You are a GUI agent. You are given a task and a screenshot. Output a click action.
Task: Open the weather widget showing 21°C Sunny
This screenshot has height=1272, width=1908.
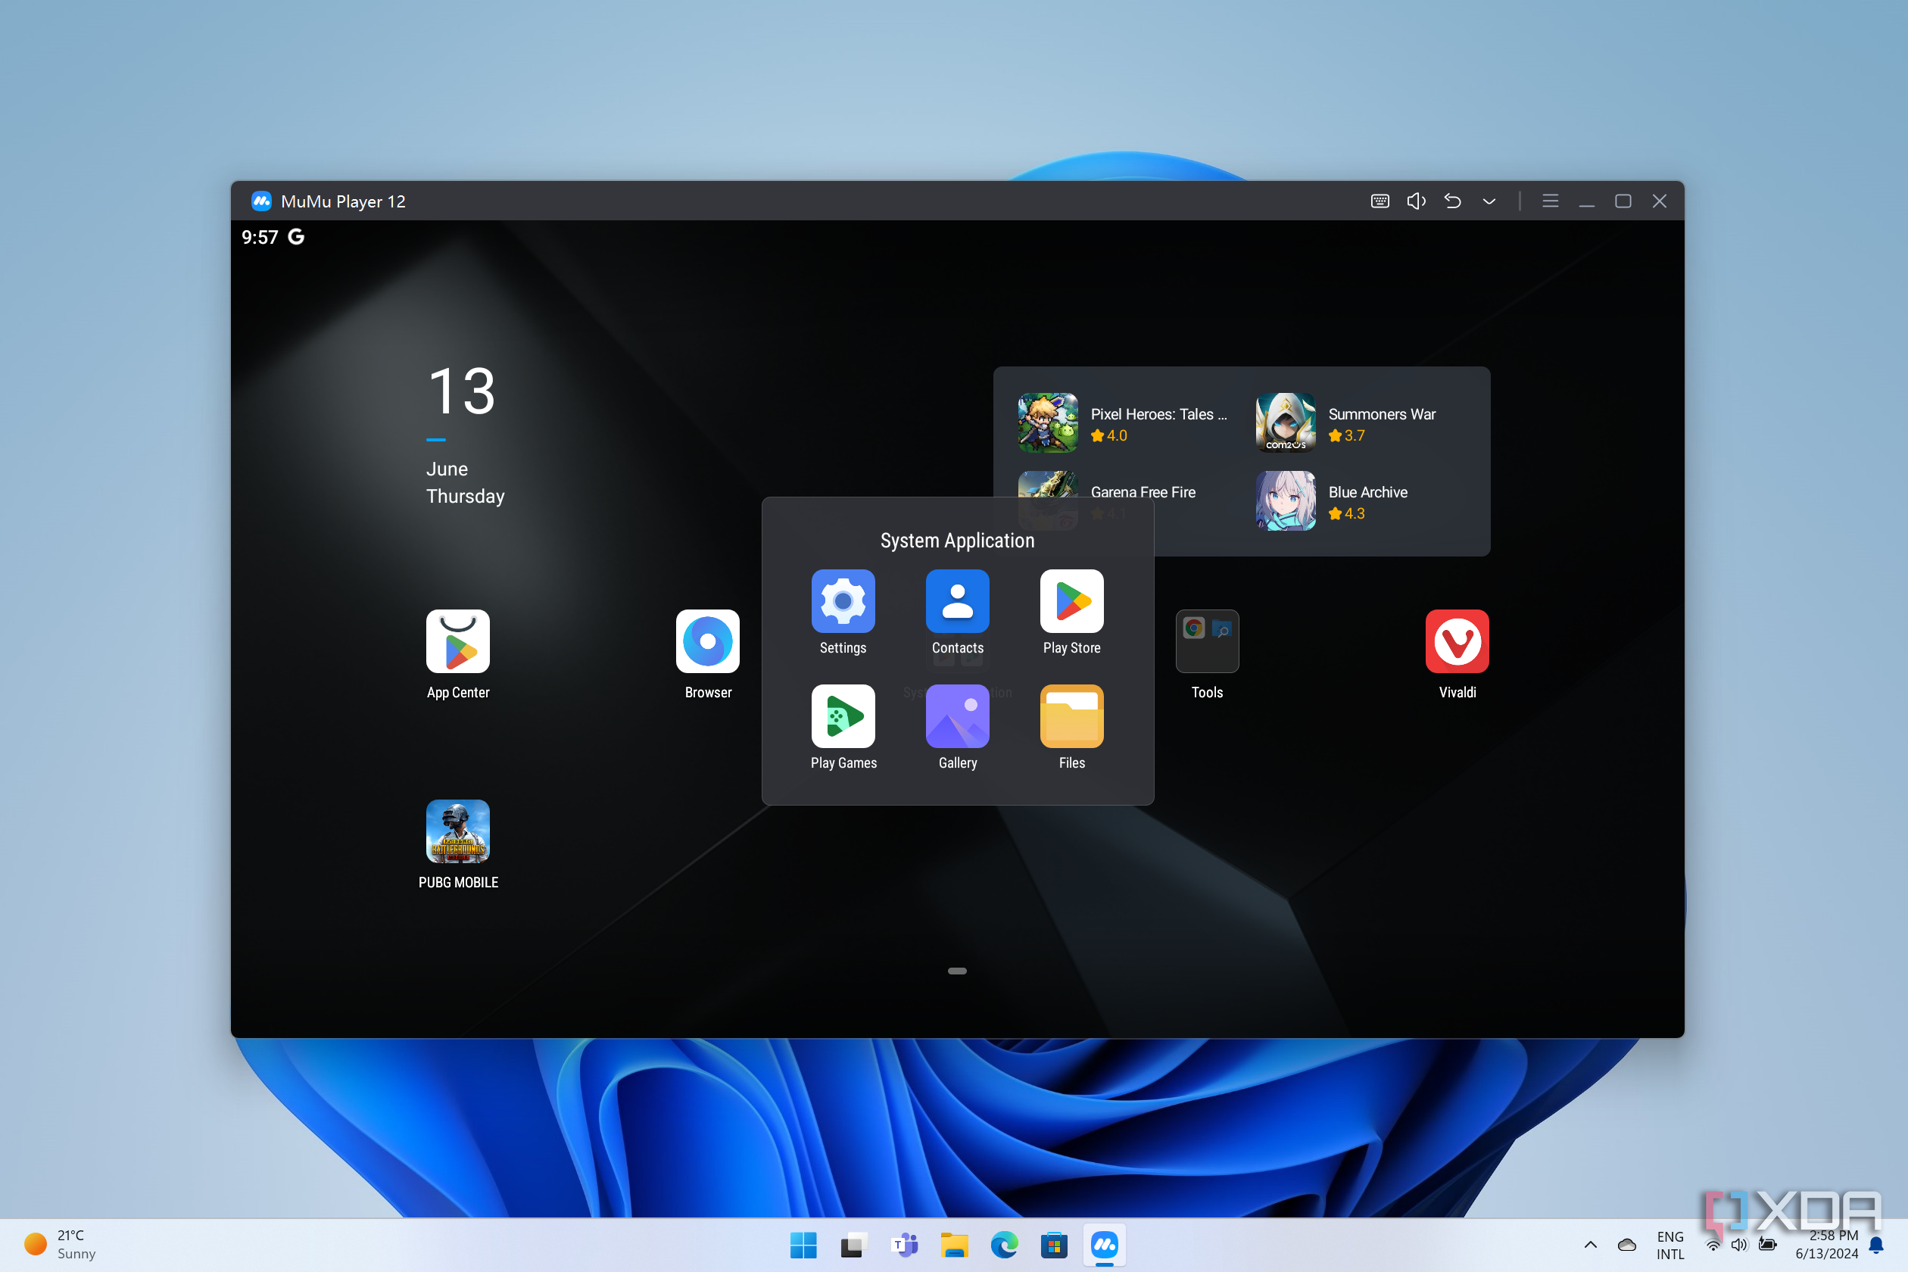pos(61,1245)
